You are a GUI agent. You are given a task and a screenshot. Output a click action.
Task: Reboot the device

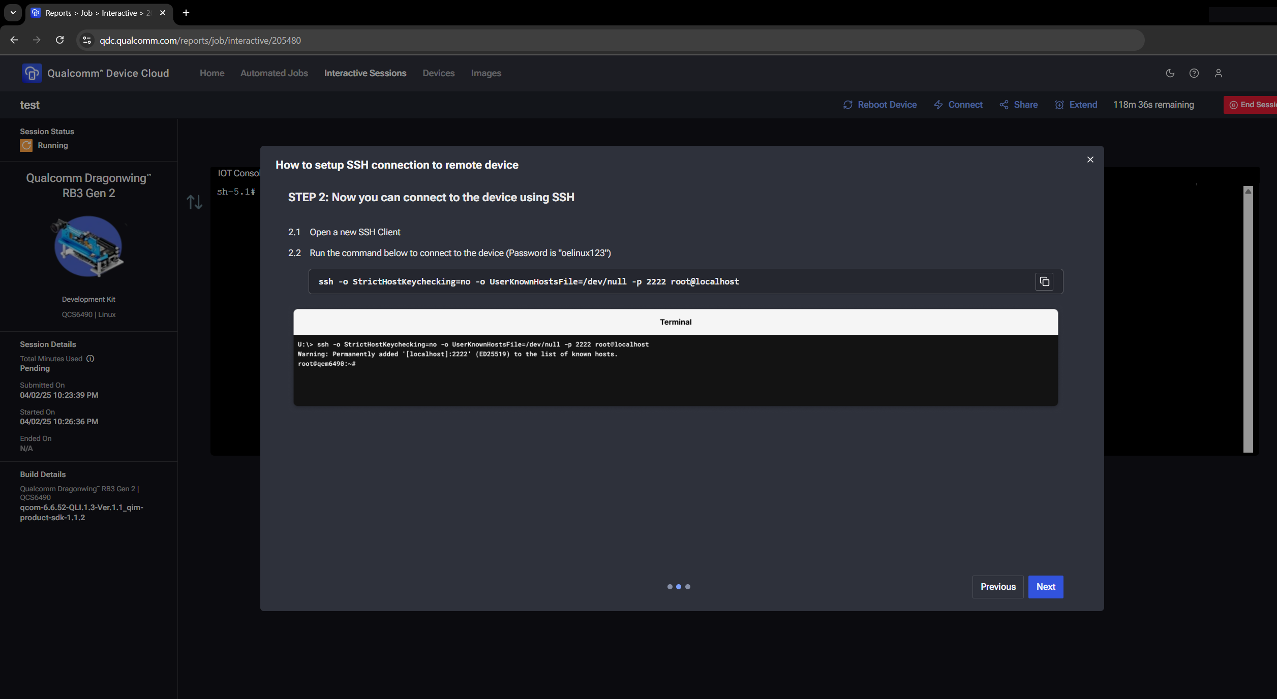click(x=880, y=105)
